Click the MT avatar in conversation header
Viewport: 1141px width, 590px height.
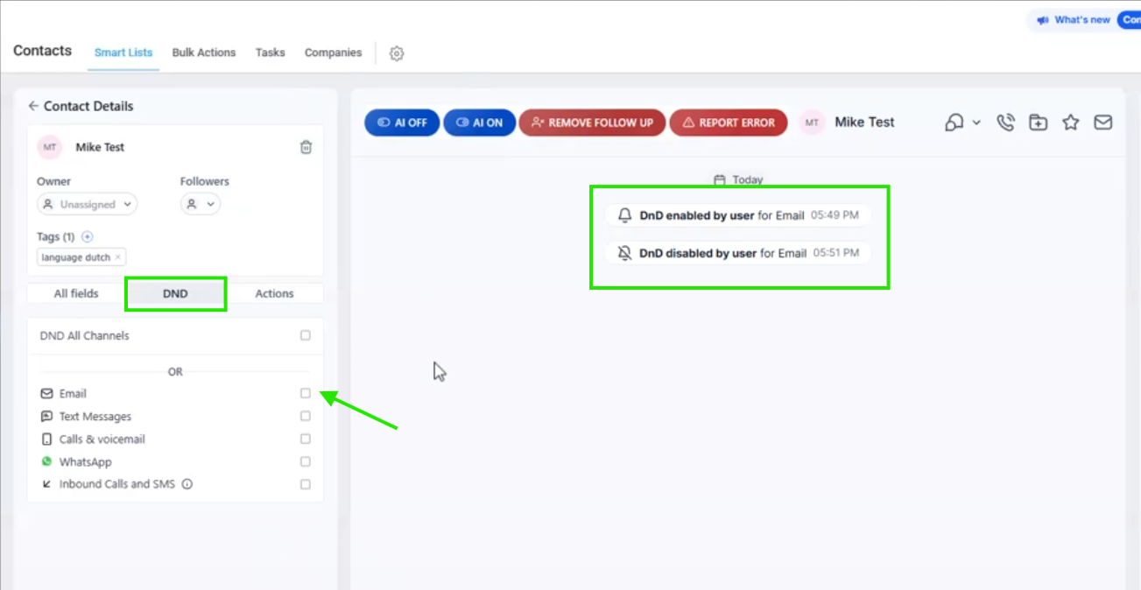[813, 123]
